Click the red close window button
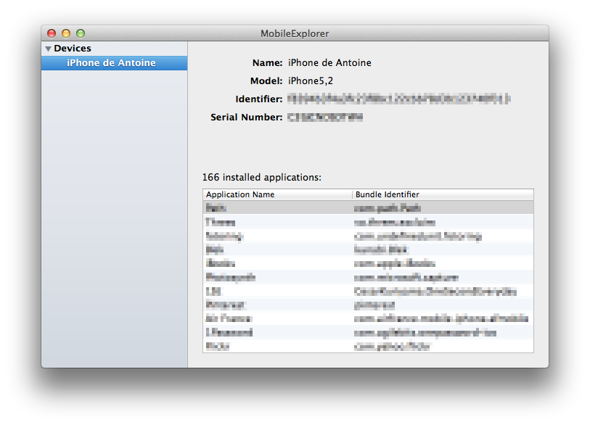The height and width of the screenshot is (425, 590). 52,33
